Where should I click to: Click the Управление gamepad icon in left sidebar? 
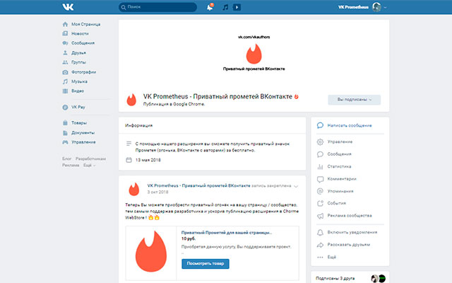(65, 142)
